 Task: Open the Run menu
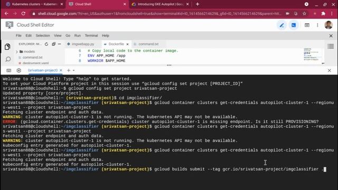[x=78, y=35]
